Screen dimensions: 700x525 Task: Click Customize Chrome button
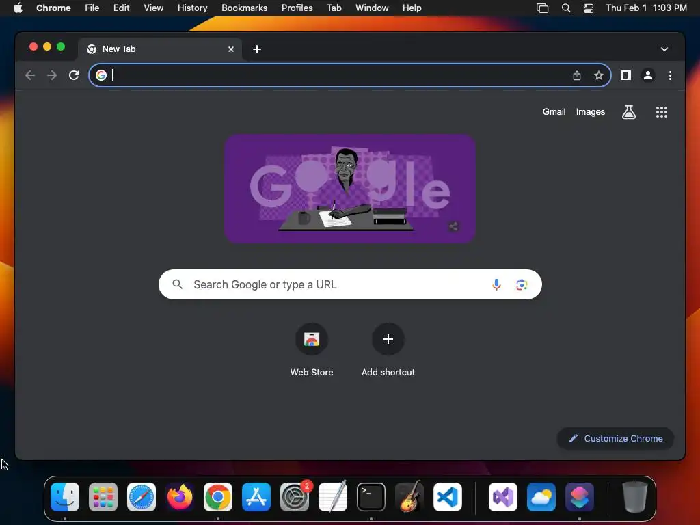tap(616, 438)
